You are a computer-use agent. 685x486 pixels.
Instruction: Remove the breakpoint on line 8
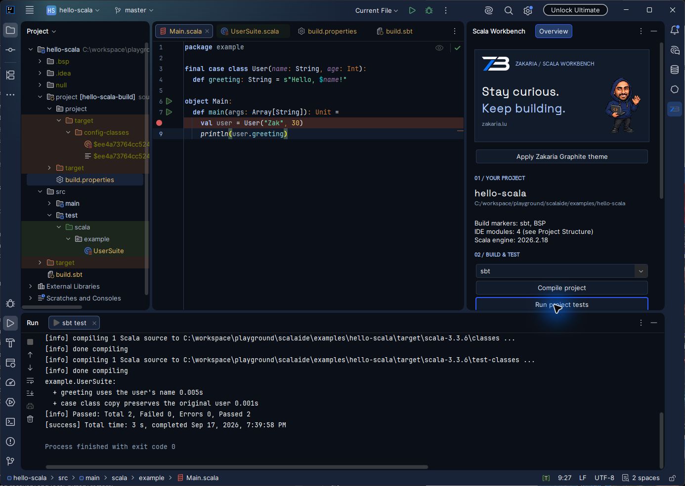click(159, 123)
